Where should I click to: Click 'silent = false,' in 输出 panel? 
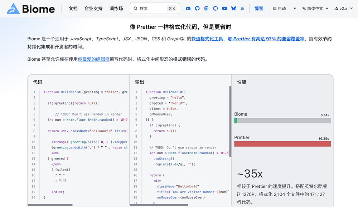(164, 109)
